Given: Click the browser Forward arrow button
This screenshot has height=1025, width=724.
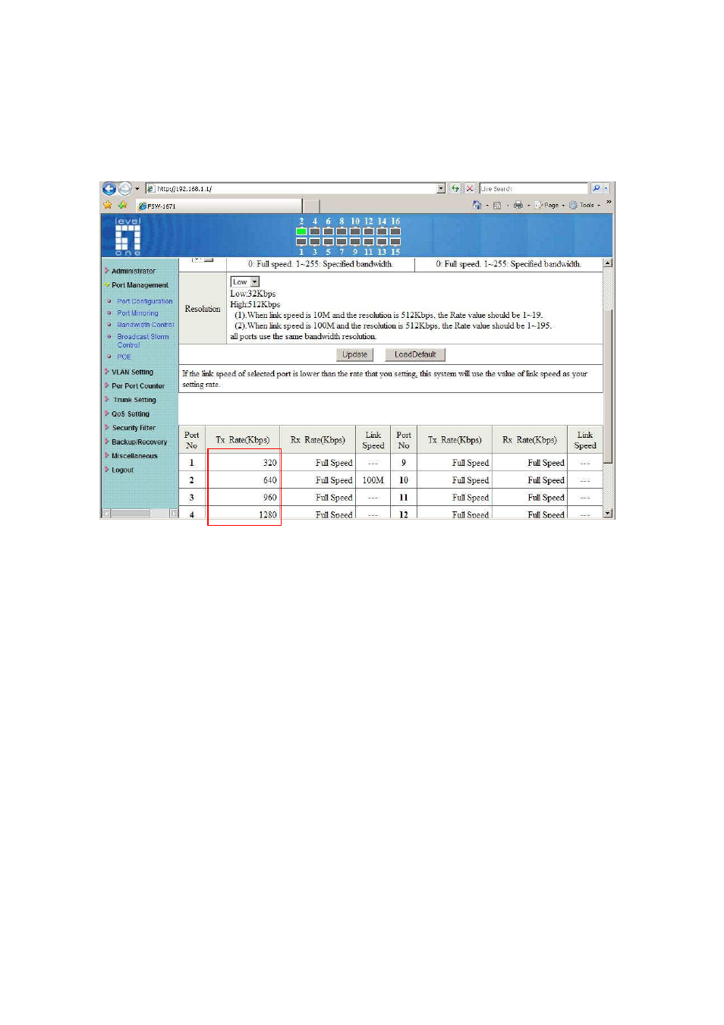Looking at the screenshot, I should tap(124, 189).
